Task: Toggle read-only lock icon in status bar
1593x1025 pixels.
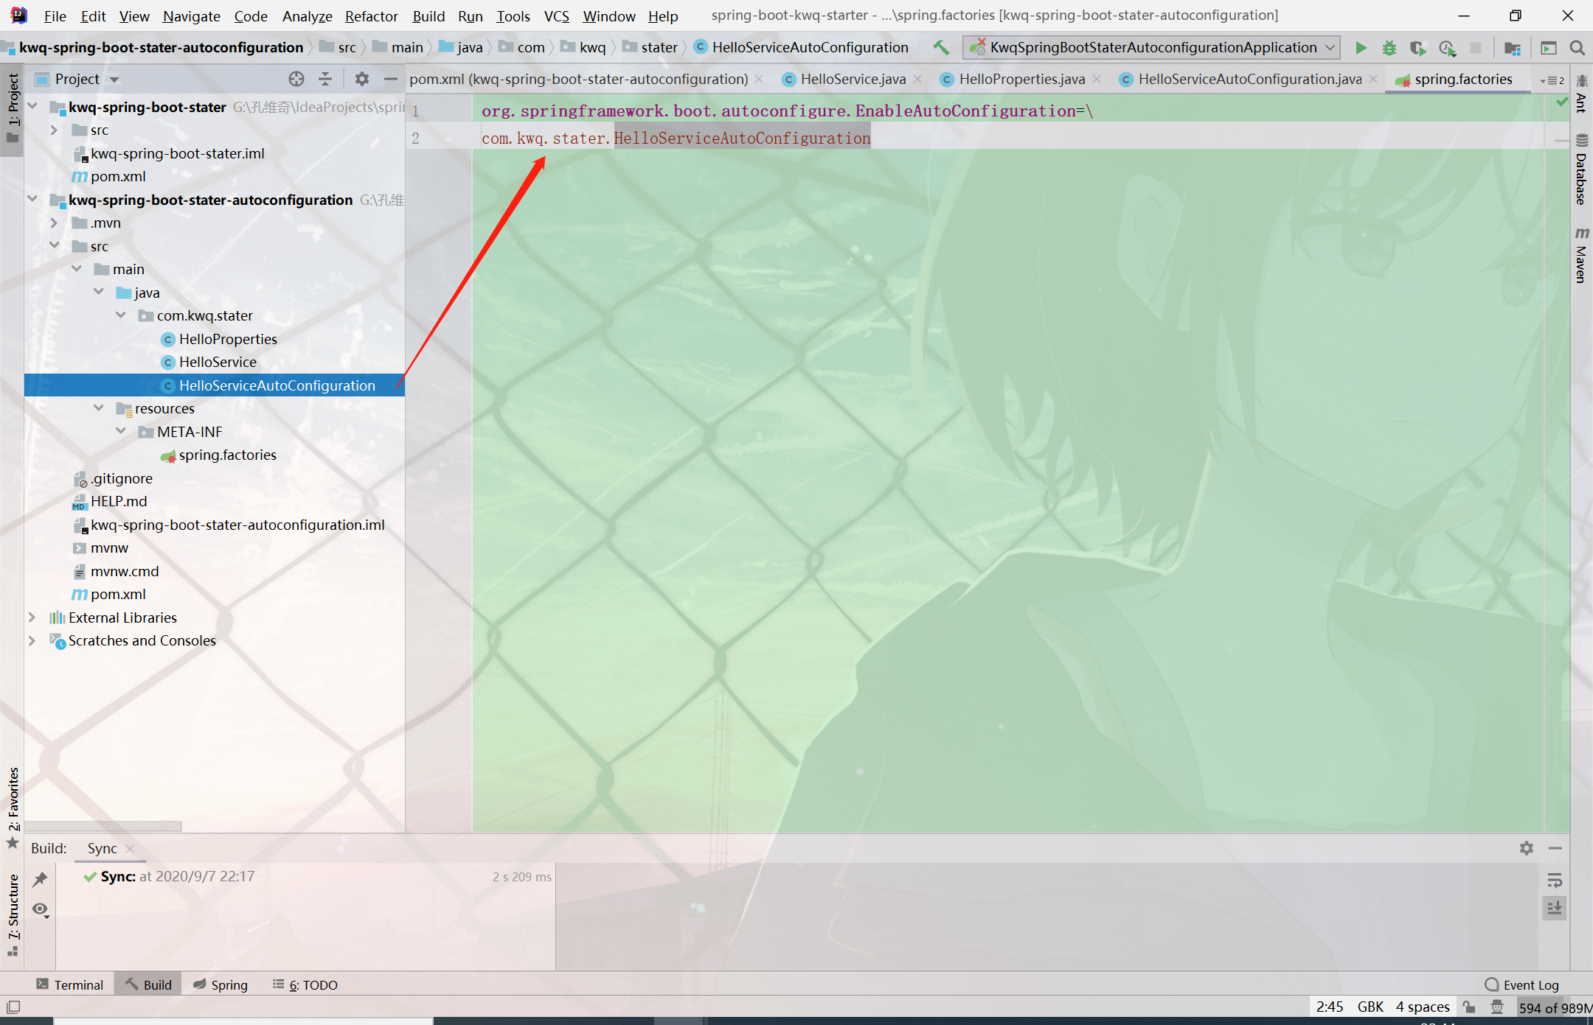Action: coord(1469,1007)
